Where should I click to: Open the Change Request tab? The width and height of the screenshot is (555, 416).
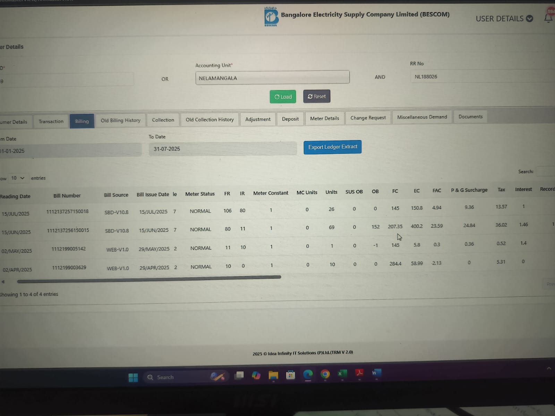pyautogui.click(x=368, y=118)
